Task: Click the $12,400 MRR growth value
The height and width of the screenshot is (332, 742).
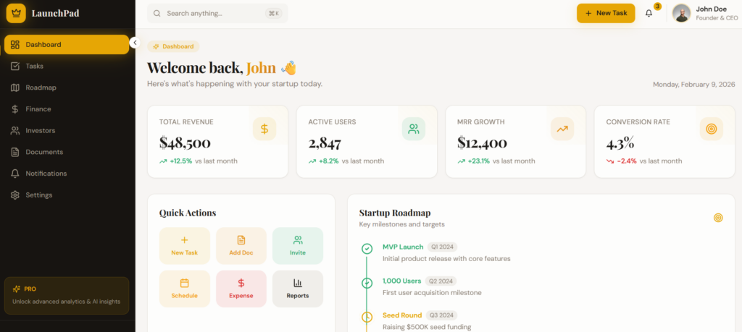Action: (x=482, y=142)
